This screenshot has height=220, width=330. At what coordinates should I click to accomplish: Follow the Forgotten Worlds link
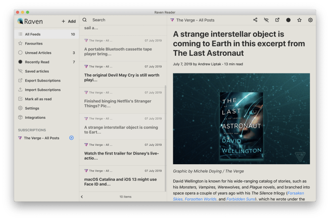tap(200, 199)
